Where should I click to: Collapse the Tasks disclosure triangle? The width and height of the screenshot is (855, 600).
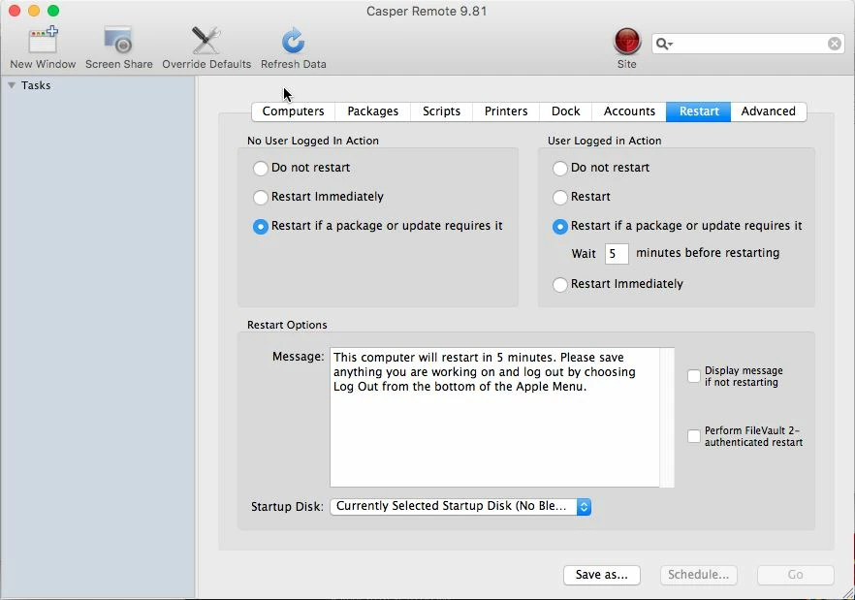pyautogui.click(x=12, y=85)
